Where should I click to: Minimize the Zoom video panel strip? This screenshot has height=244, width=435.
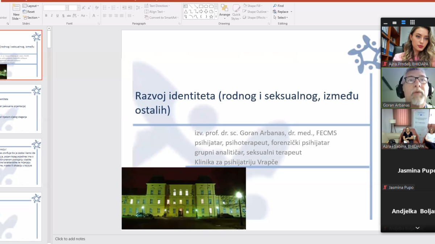pyautogui.click(x=385, y=23)
